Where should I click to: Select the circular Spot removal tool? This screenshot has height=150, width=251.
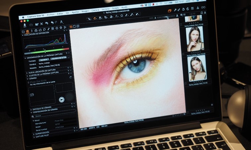point(122,16)
